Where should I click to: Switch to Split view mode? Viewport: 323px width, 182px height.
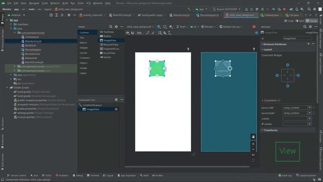point(300,21)
